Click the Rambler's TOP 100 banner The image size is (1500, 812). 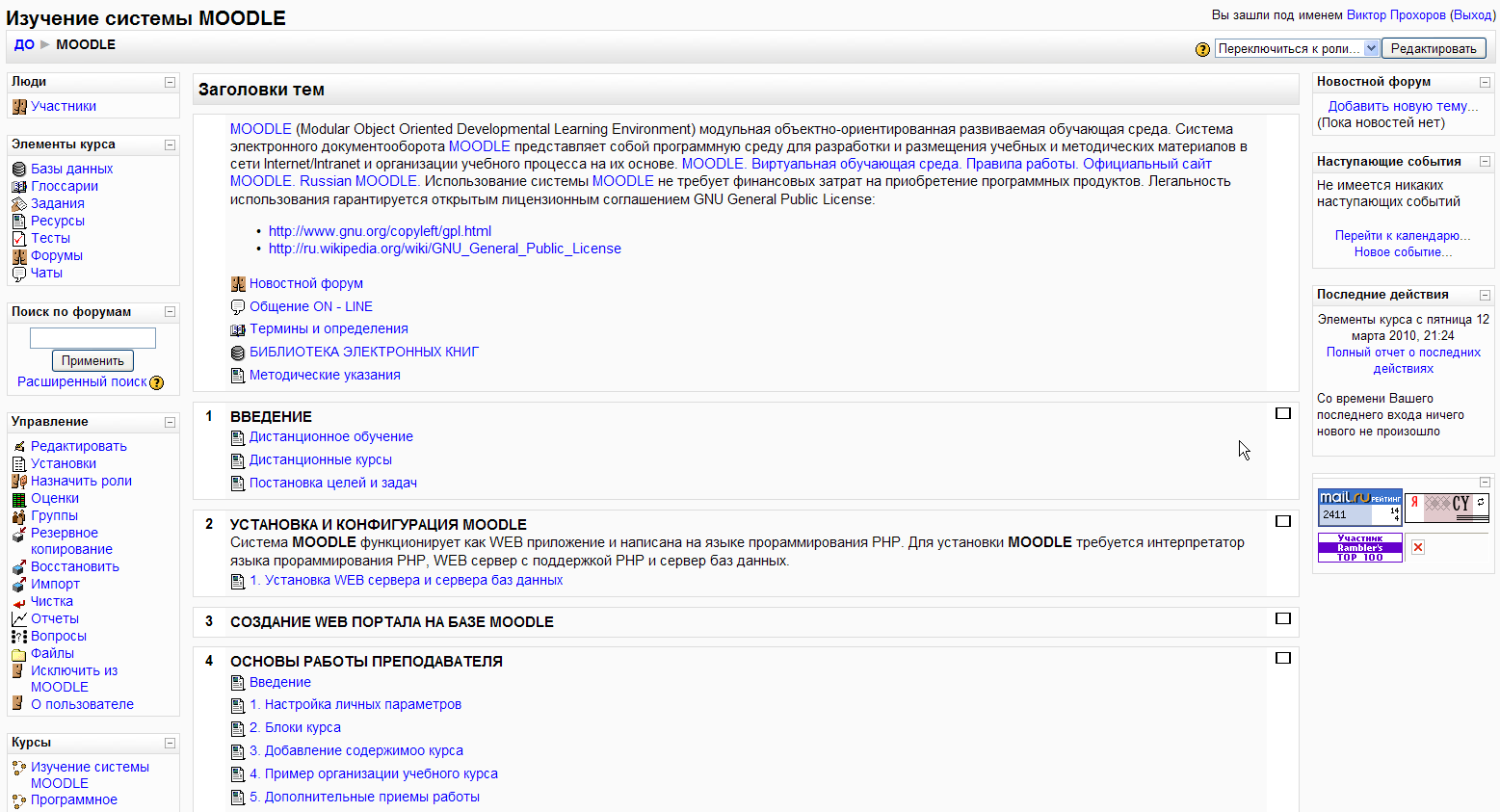pyautogui.click(x=1360, y=548)
